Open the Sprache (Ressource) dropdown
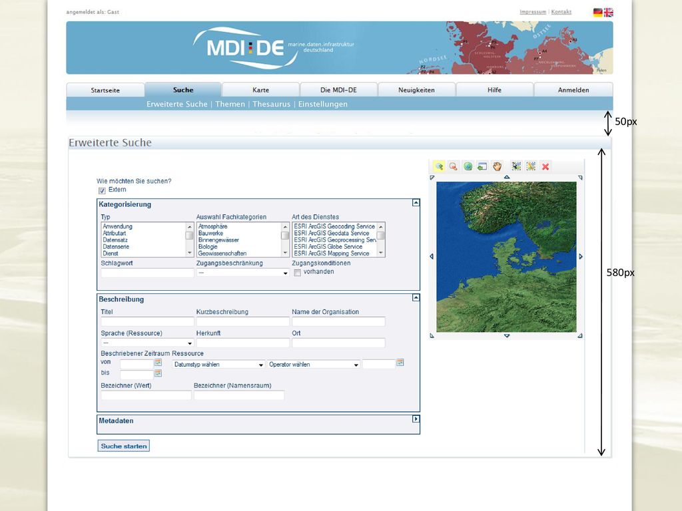The image size is (682, 511). coord(147,343)
